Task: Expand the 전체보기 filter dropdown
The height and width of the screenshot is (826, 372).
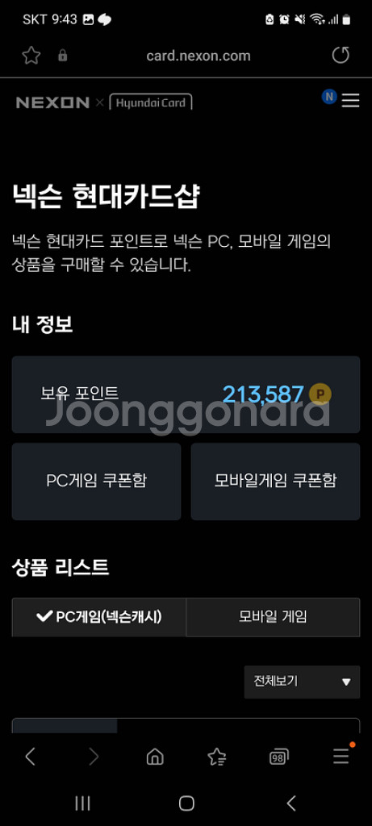Action: 302,682
